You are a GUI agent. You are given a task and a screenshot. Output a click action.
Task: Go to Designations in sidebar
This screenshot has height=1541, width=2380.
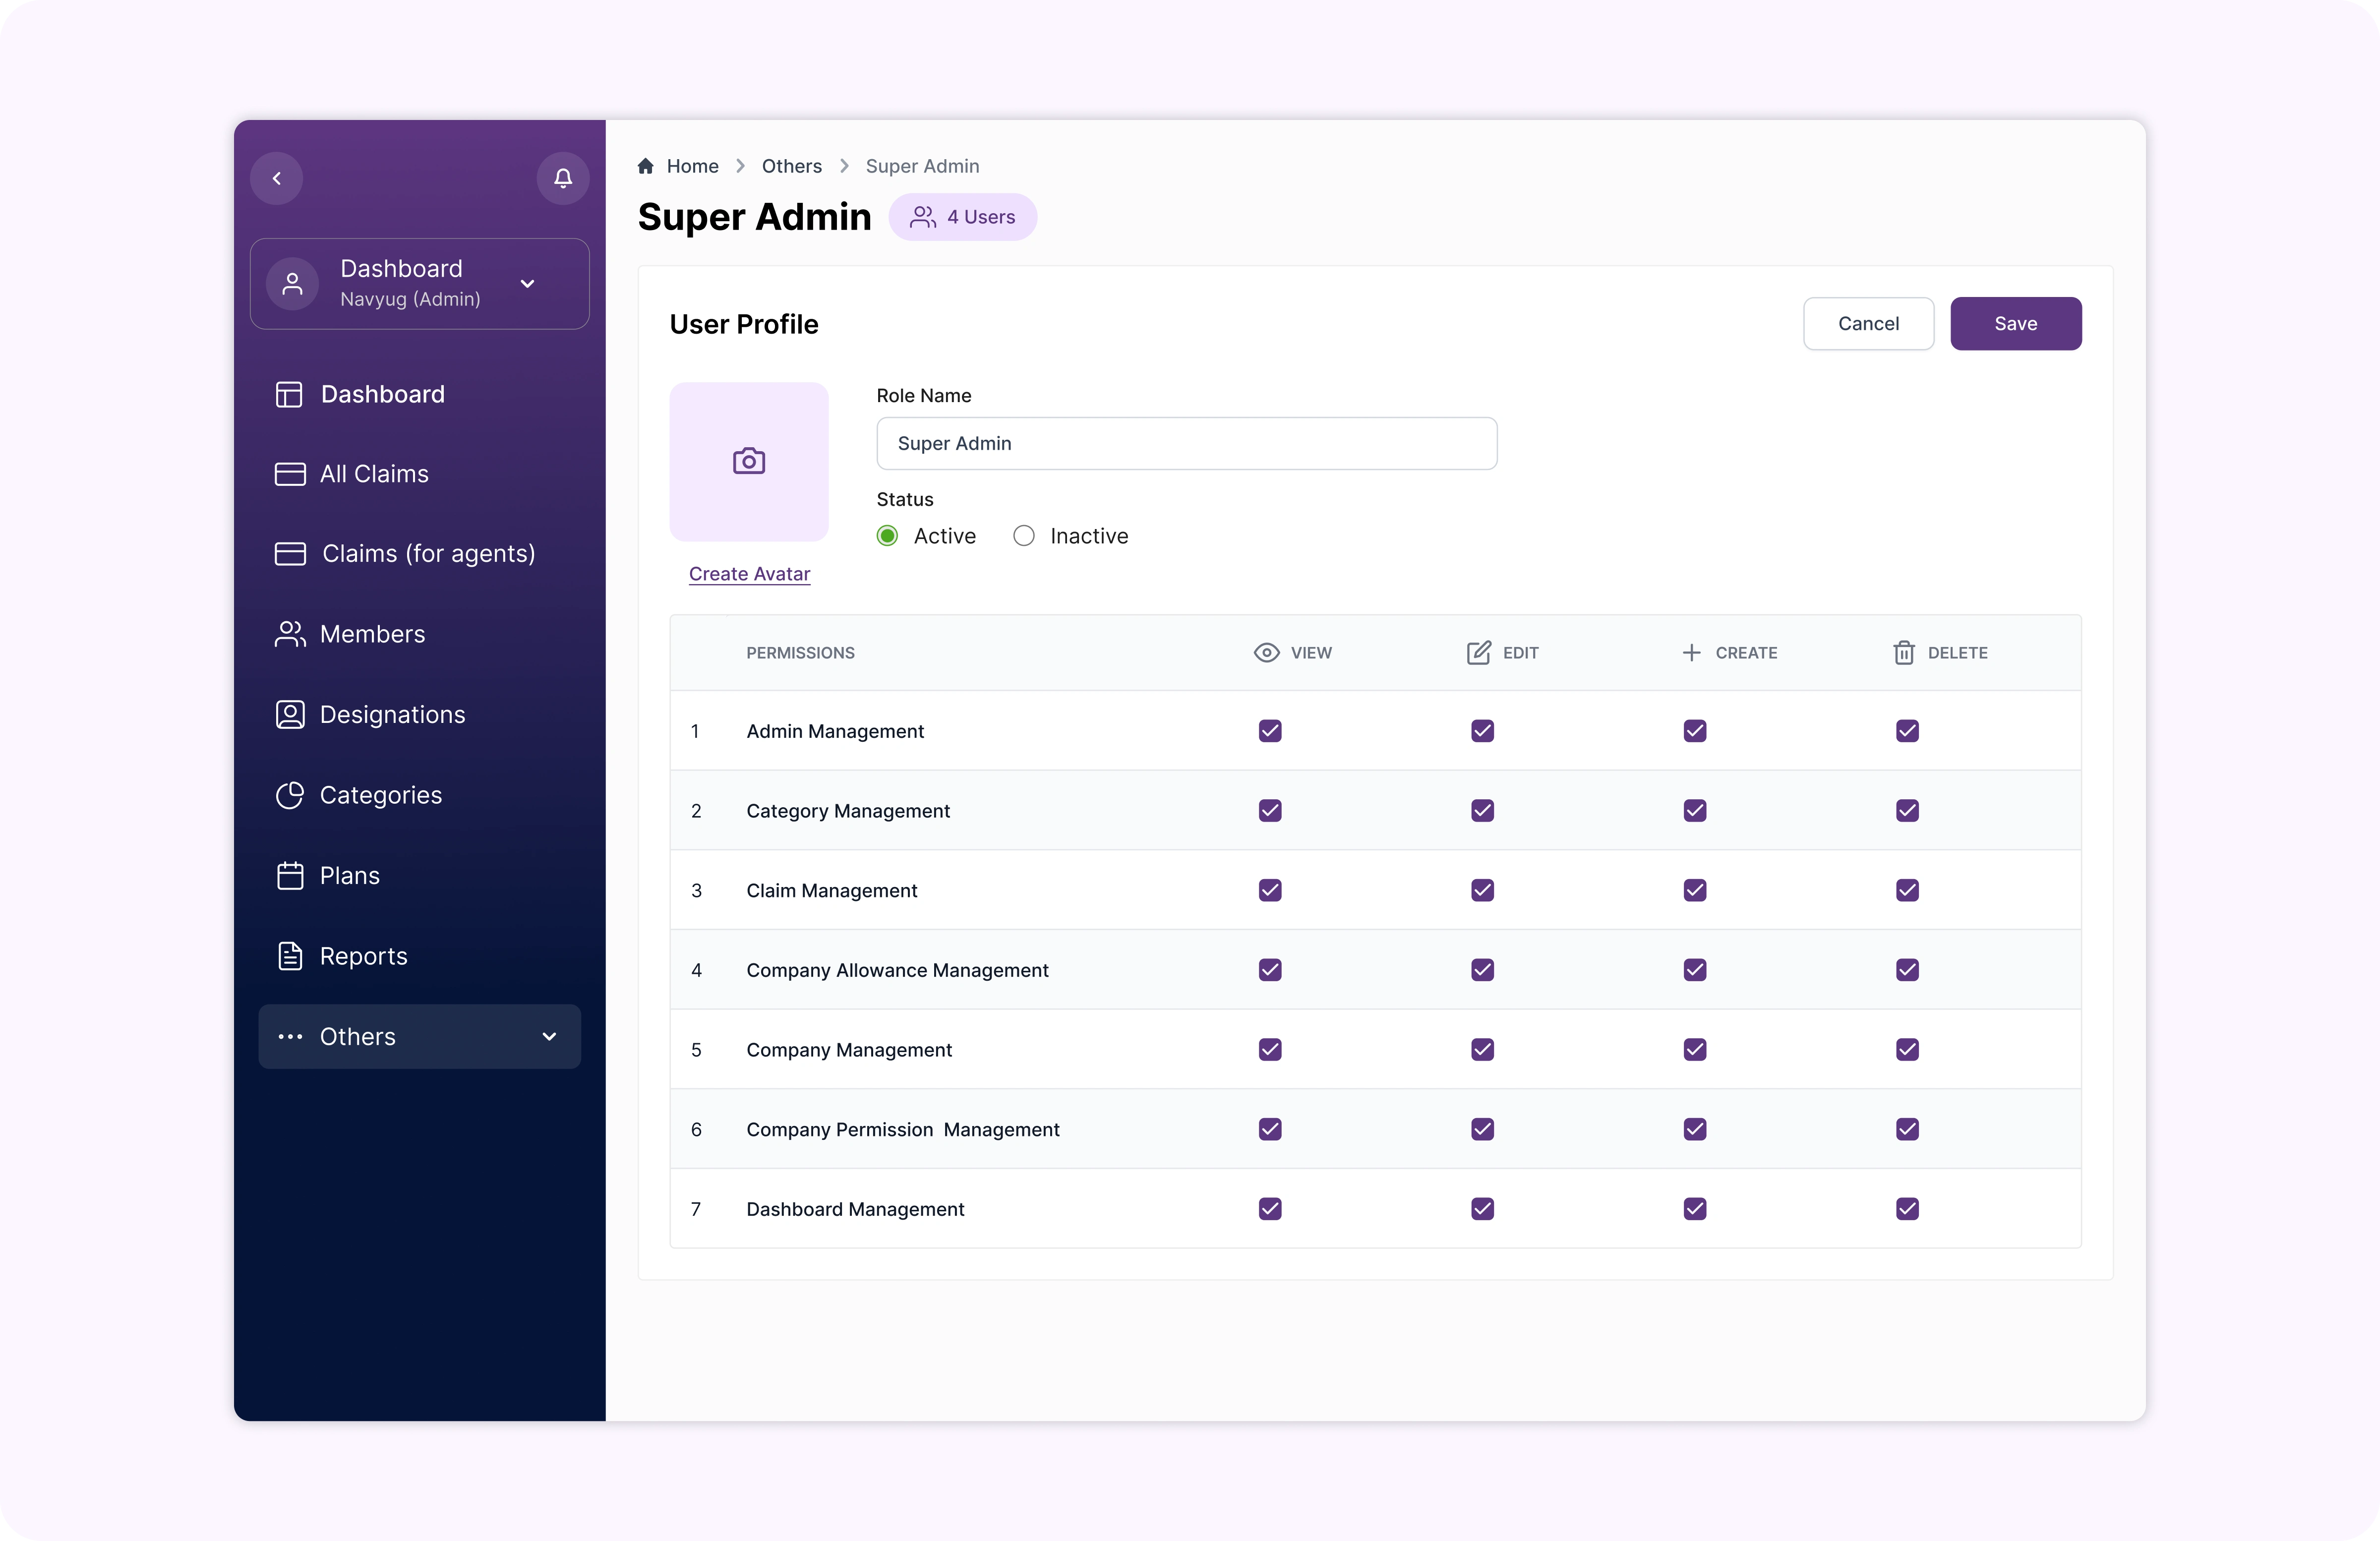392,715
